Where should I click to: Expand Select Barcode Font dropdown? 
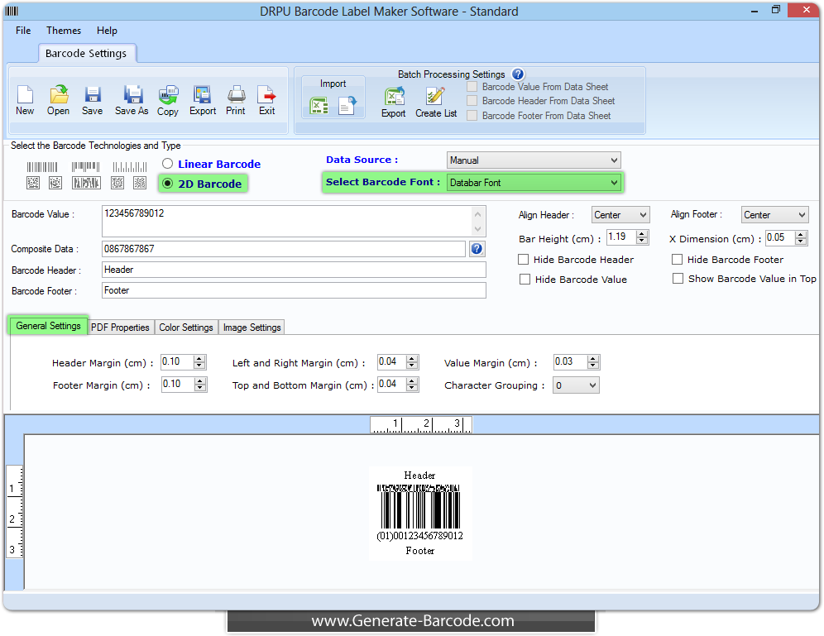click(534, 183)
